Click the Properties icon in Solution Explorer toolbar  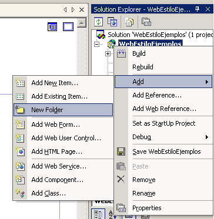tap(146, 22)
